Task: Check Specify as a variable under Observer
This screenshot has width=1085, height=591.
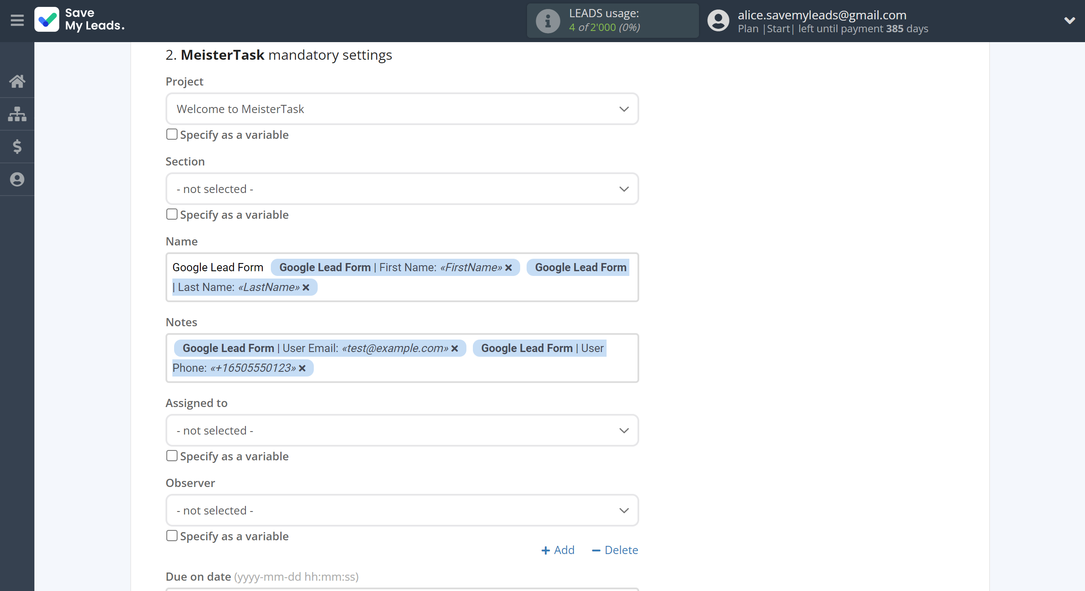Action: click(172, 536)
